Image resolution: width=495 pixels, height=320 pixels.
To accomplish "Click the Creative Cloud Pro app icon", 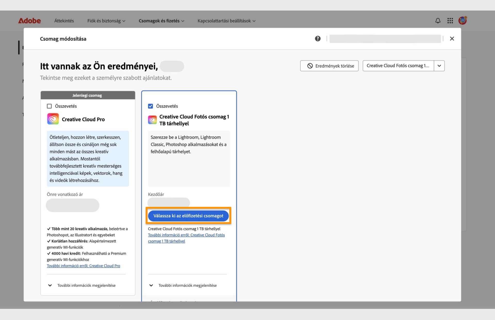I will coord(53,119).
